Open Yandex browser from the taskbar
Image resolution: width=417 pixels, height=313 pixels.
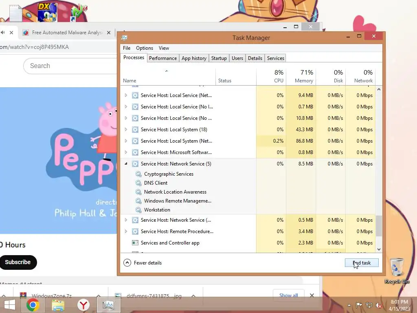[83, 305]
